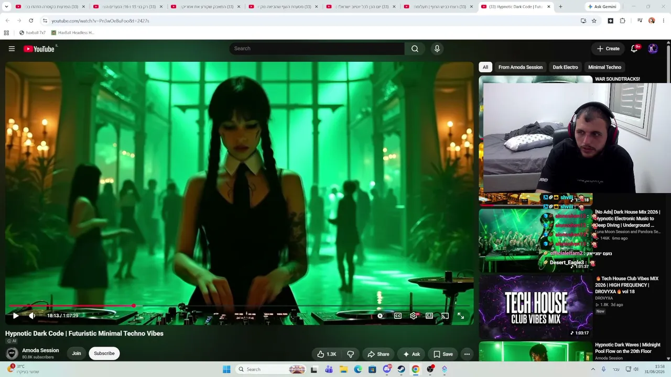Open File Explorer from the taskbar
The width and height of the screenshot is (671, 377).
(x=343, y=369)
